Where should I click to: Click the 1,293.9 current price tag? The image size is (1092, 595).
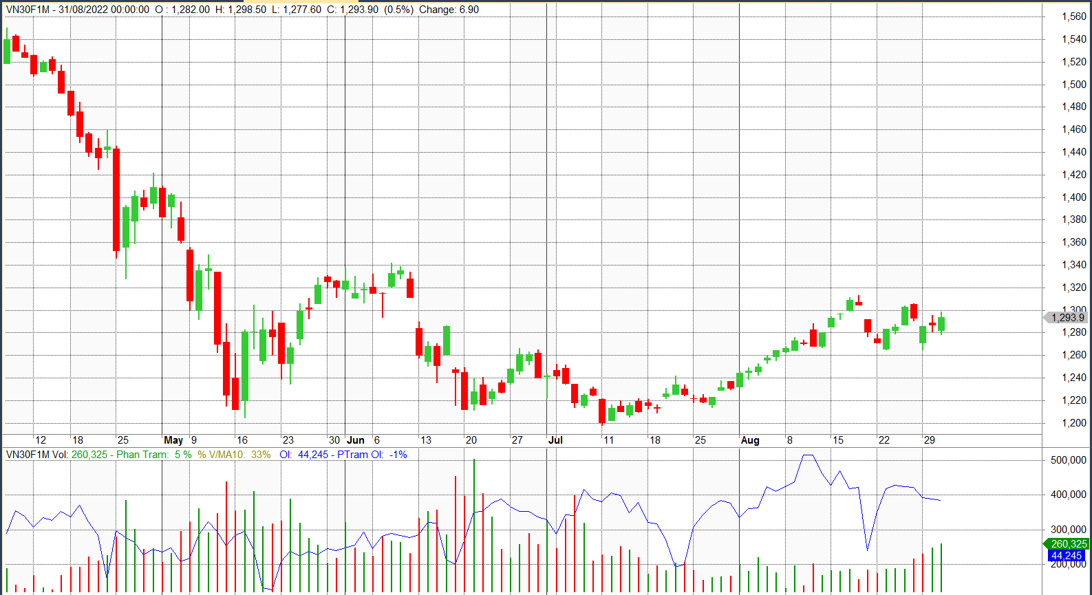coord(1067,317)
